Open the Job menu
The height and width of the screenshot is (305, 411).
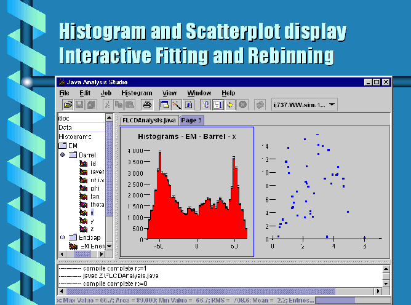[x=105, y=93]
